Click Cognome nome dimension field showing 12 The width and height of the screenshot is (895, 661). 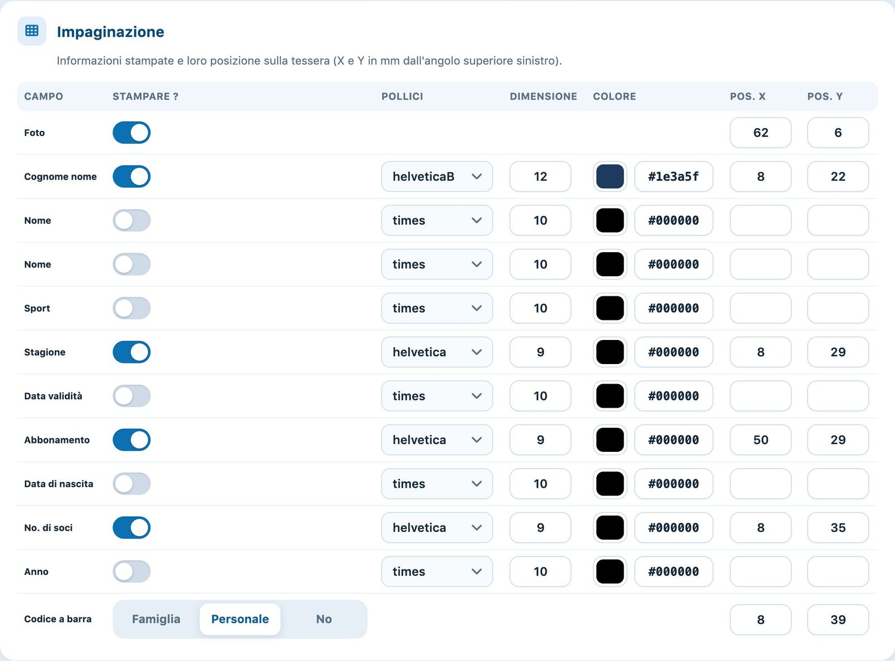(540, 176)
